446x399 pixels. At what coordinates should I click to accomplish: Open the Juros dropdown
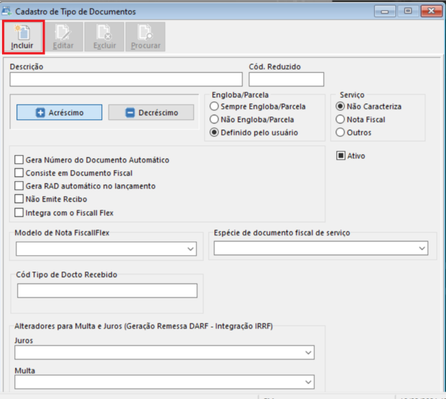[x=164, y=352]
